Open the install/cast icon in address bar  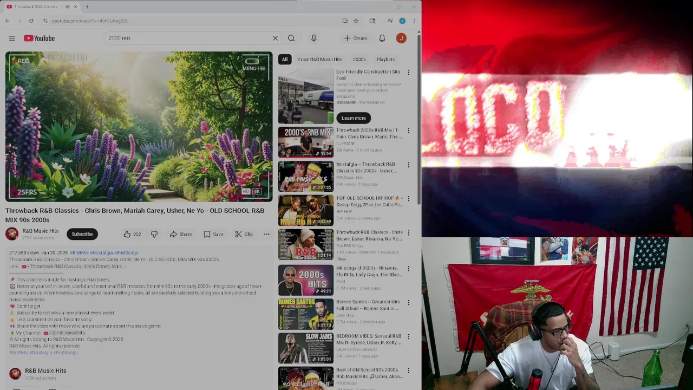345,21
